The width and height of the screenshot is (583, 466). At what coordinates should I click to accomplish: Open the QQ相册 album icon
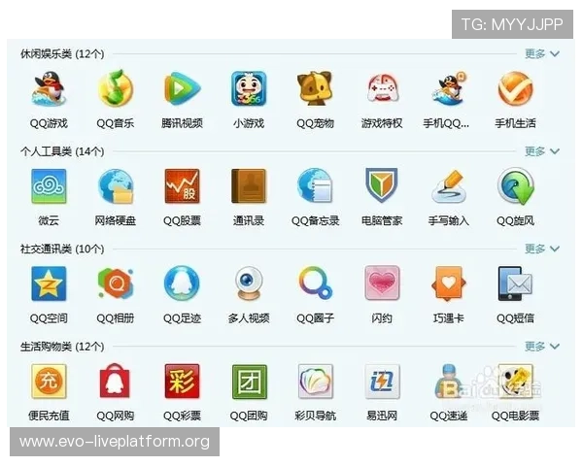coord(116,283)
